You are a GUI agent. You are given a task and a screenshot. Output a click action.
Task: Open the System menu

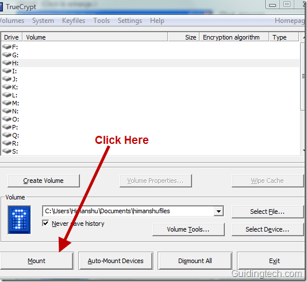(43, 21)
